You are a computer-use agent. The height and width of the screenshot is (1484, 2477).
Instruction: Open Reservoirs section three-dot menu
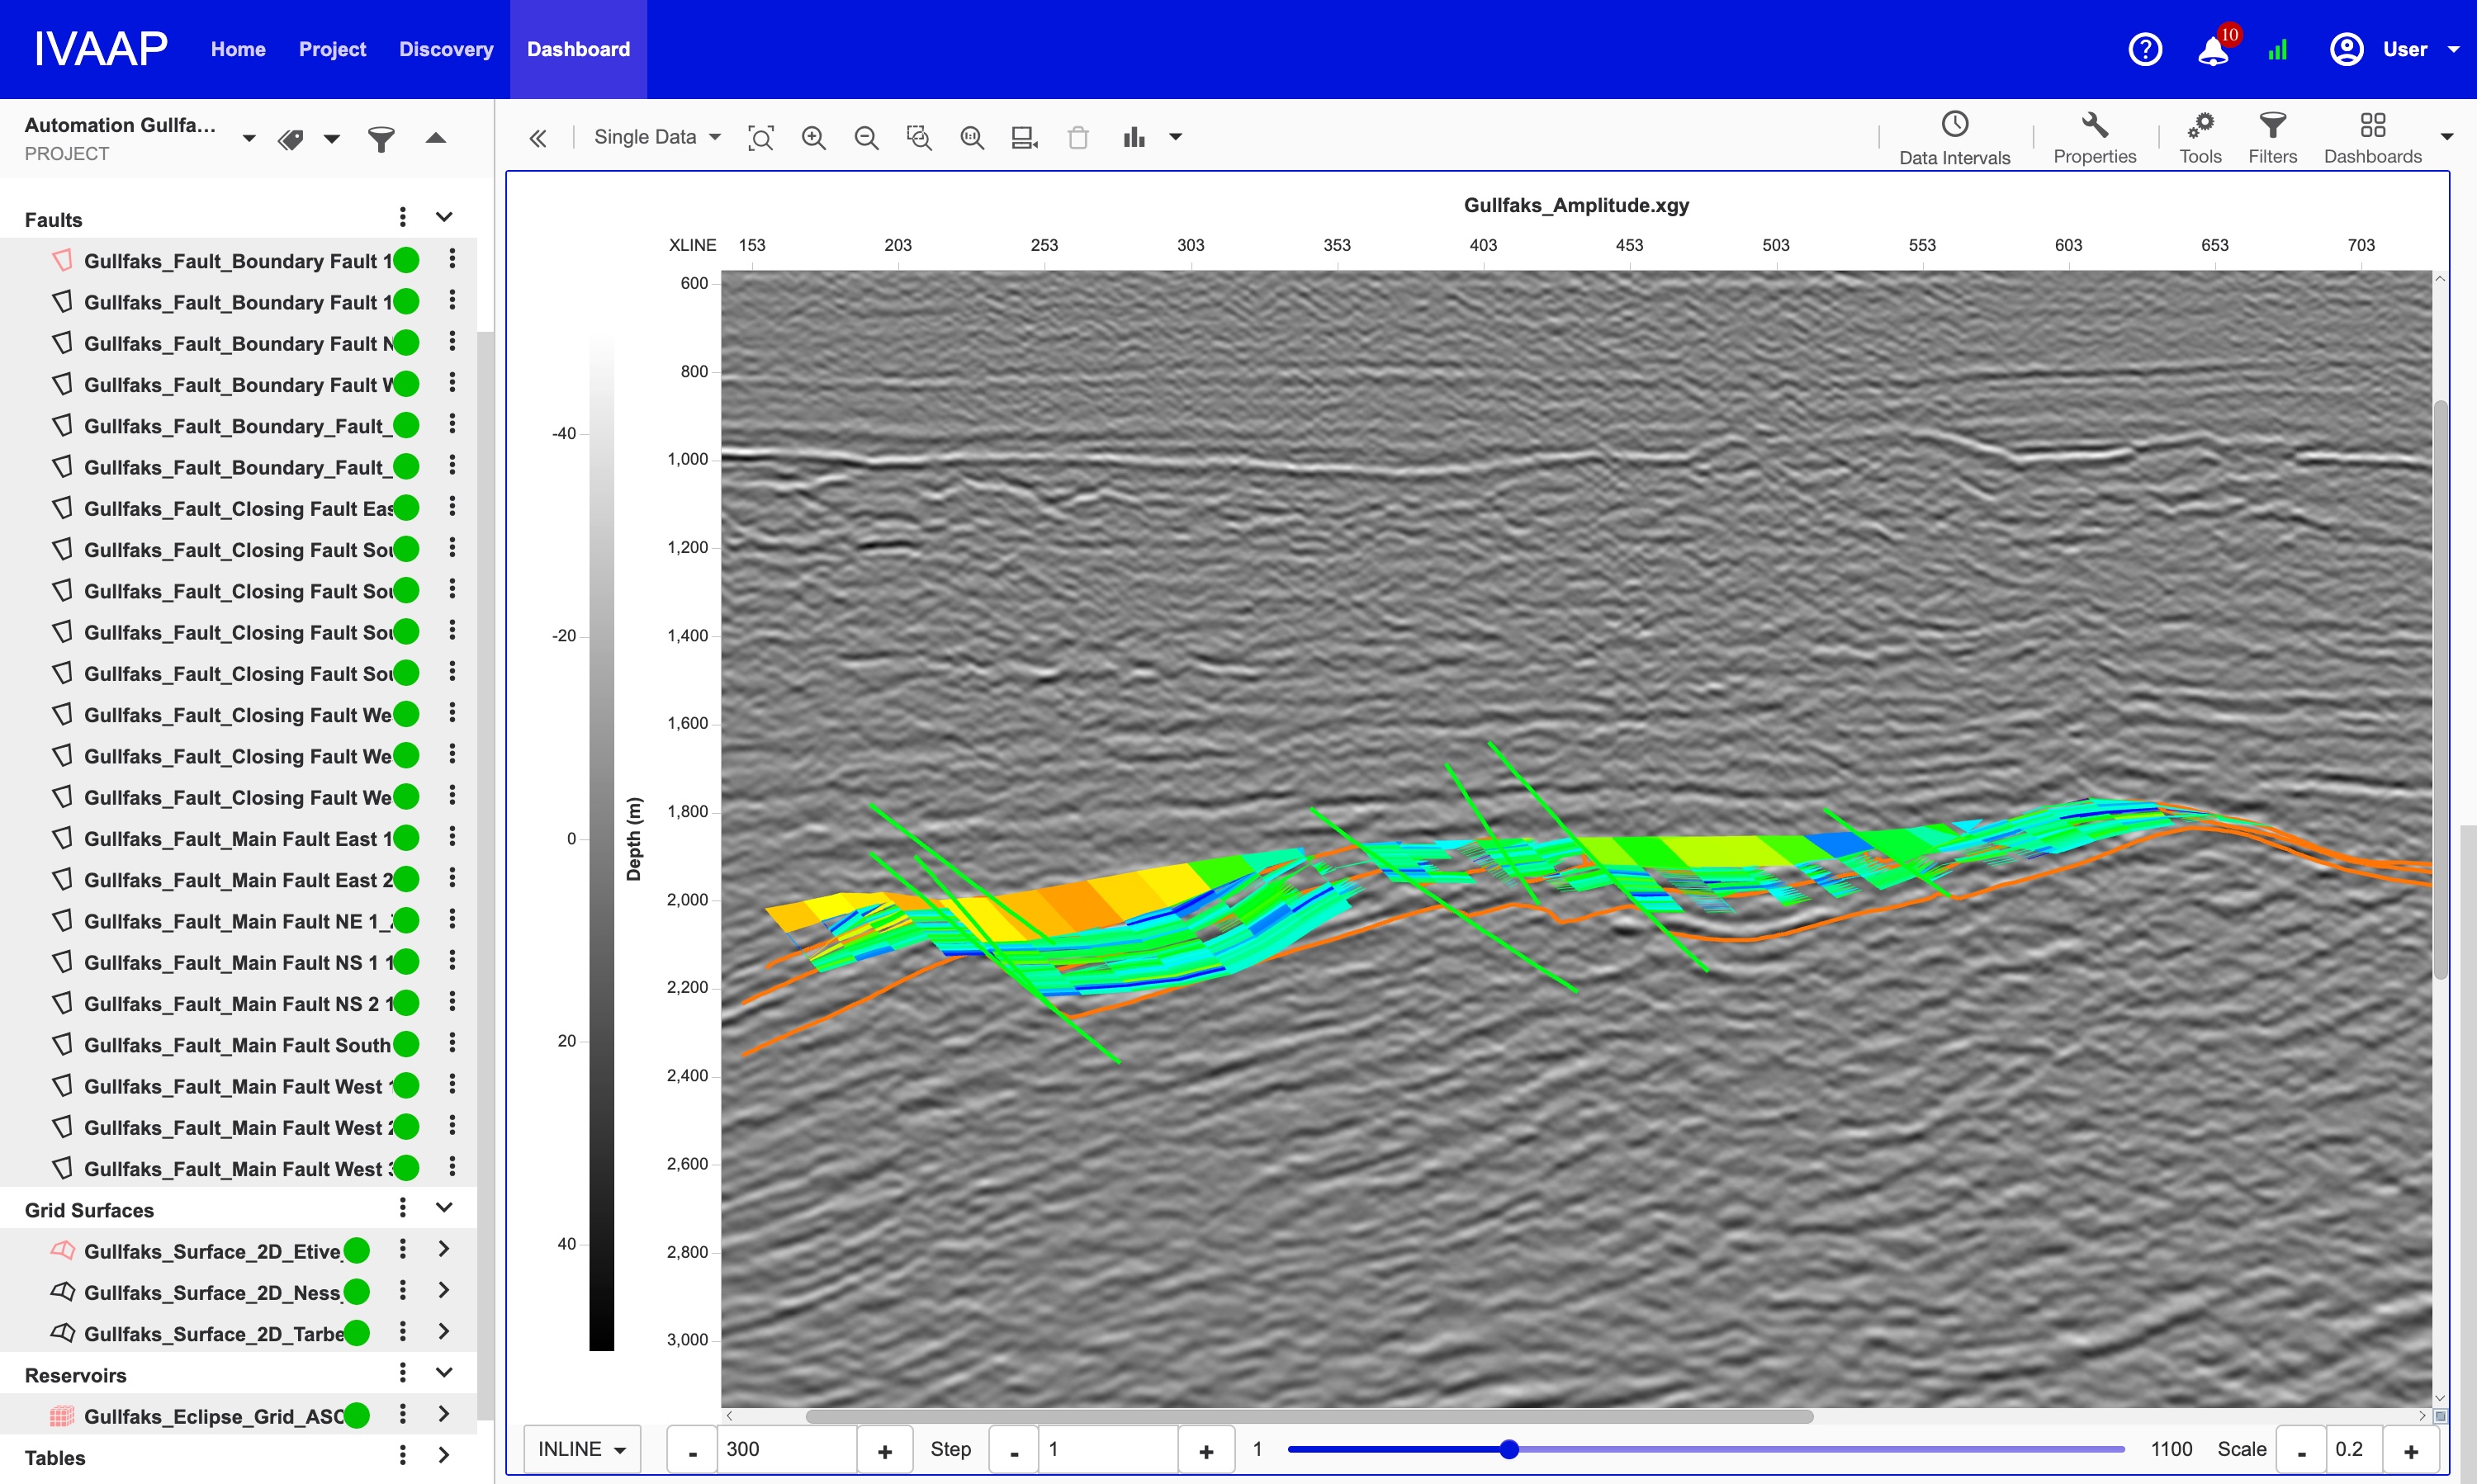[402, 1373]
